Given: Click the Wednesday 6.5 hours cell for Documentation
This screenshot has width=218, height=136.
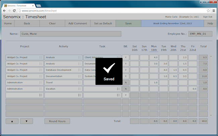Looking at the screenshot, I should (173, 76).
